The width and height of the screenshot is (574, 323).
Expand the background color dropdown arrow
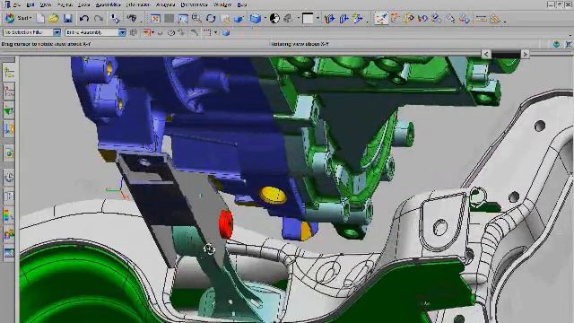[317, 18]
